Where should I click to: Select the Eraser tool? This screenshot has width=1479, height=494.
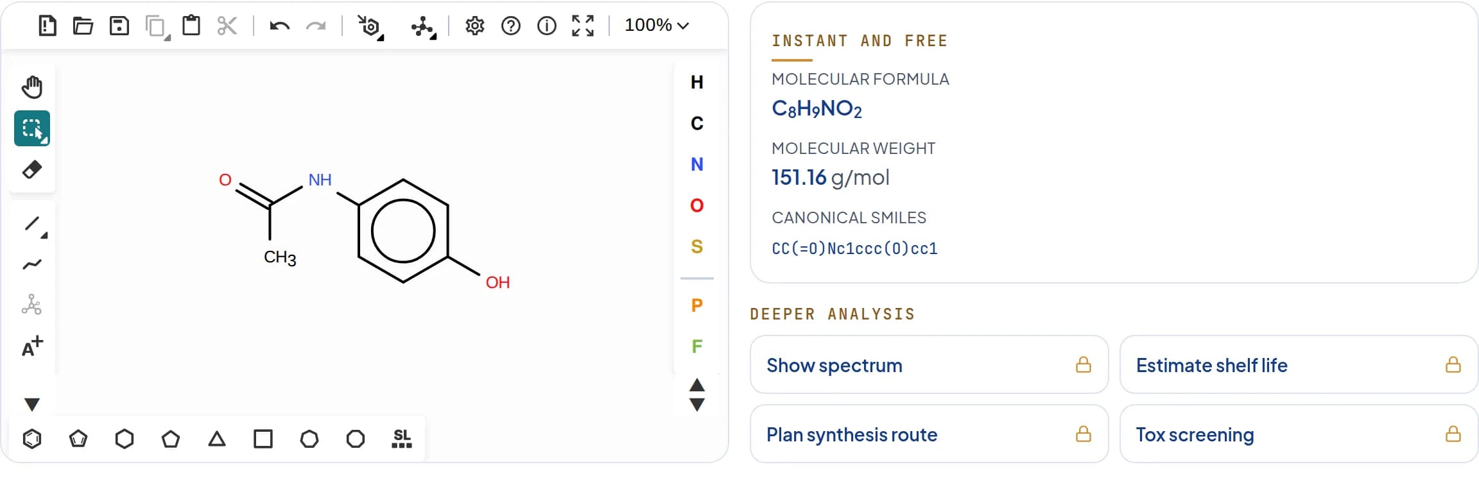coord(32,169)
